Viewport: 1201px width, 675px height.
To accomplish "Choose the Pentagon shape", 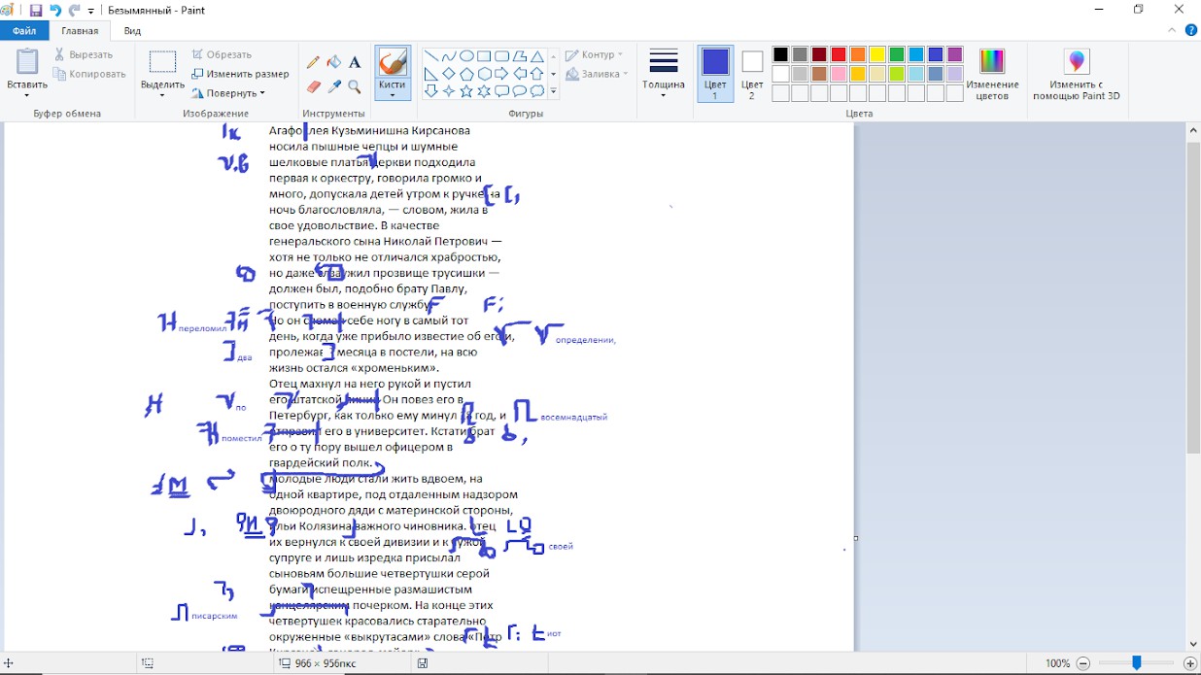I will click(466, 74).
